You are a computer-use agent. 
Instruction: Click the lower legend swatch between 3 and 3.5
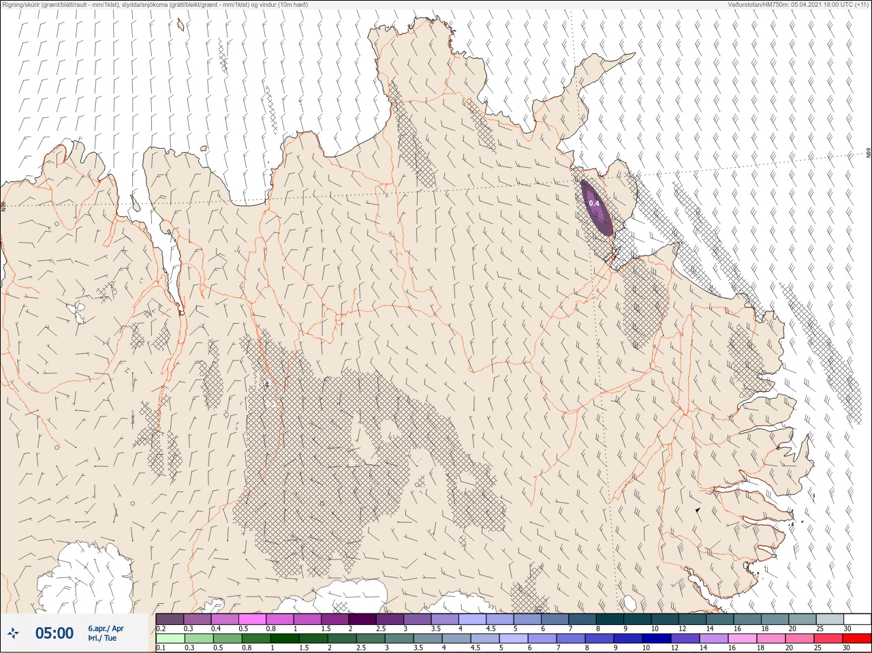[399, 639]
